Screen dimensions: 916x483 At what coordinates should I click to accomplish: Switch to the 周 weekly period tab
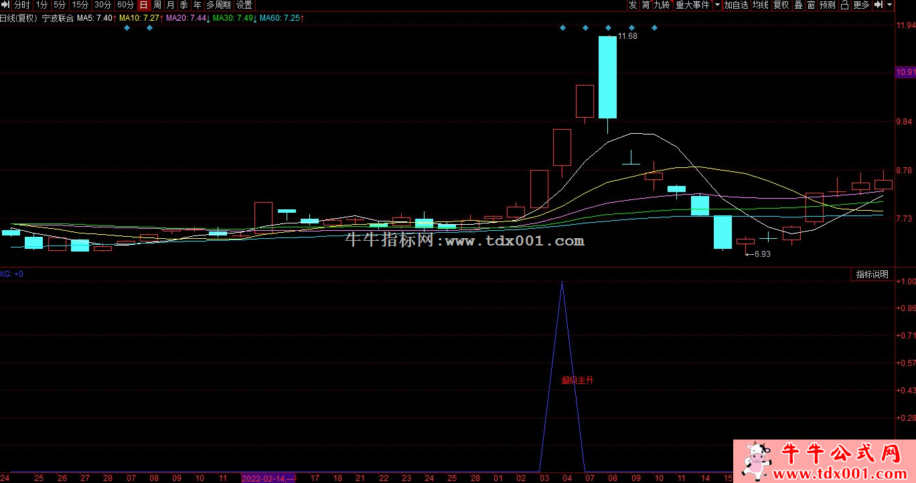(x=157, y=5)
